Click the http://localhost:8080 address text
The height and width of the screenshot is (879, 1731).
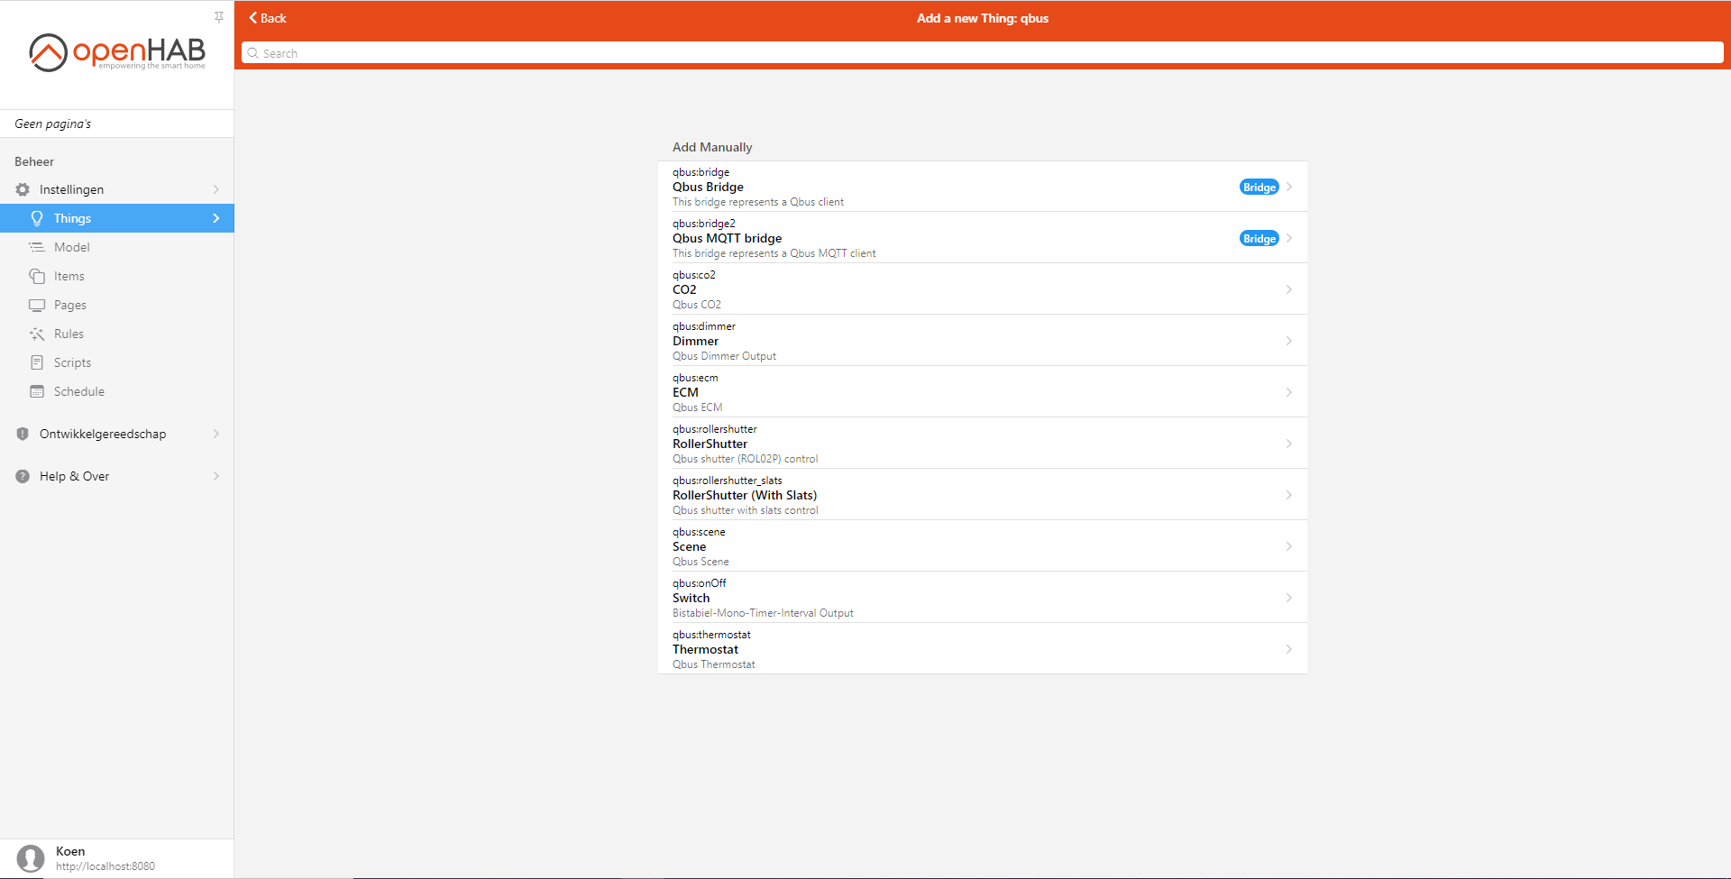click(x=105, y=866)
